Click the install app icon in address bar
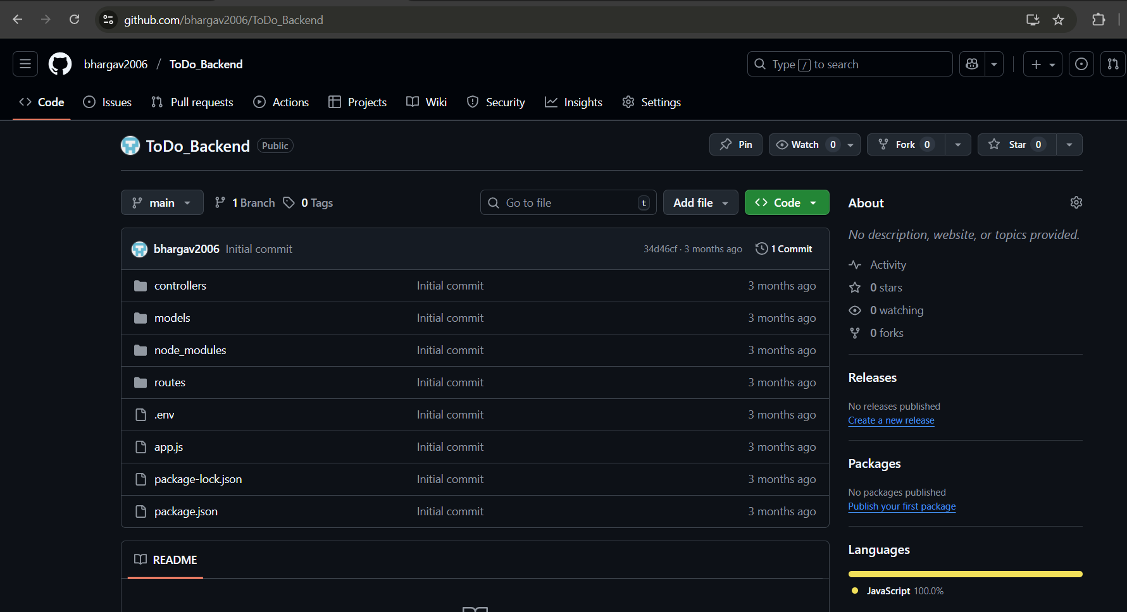Image resolution: width=1127 pixels, height=612 pixels. [x=1033, y=20]
